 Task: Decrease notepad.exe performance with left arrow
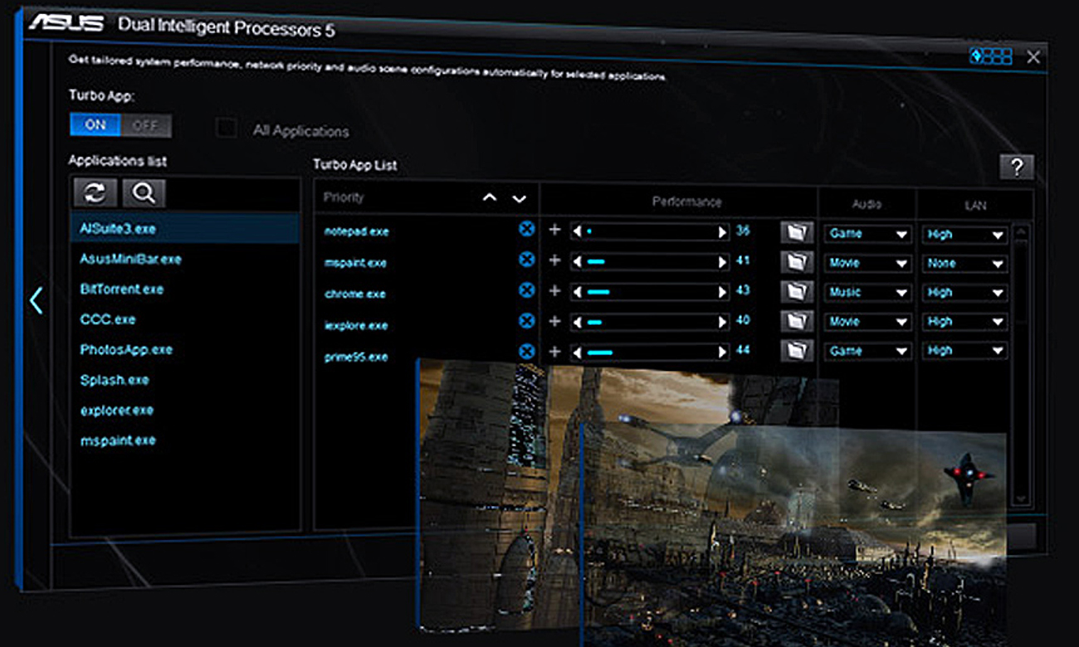[x=576, y=232]
